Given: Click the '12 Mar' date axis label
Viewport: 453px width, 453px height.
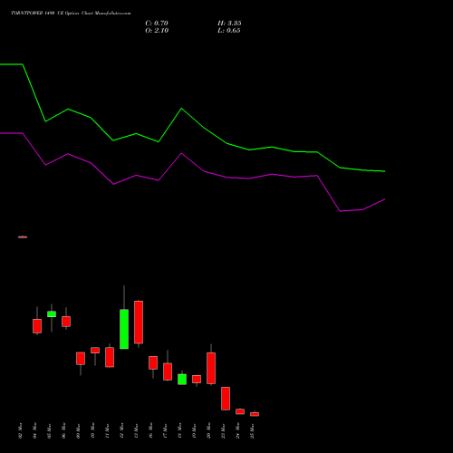Looking at the screenshot, I should tap(121, 430).
